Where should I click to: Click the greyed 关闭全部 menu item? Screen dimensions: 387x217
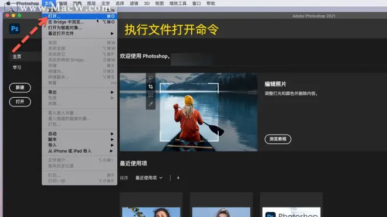tap(80, 49)
